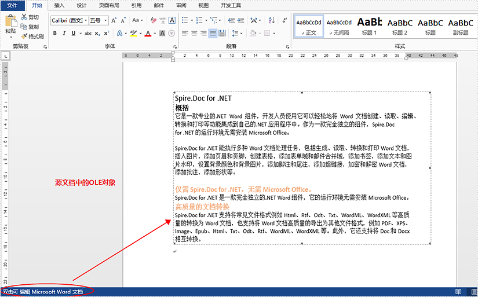Apply the 标题 1 heading style
The width and height of the screenshot is (478, 297).
pos(370,26)
